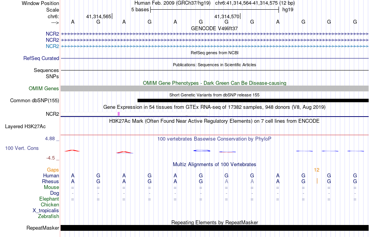Open the H3K27Ac Mark ENCODE title
This screenshot has height=237, width=369.
coord(214,121)
